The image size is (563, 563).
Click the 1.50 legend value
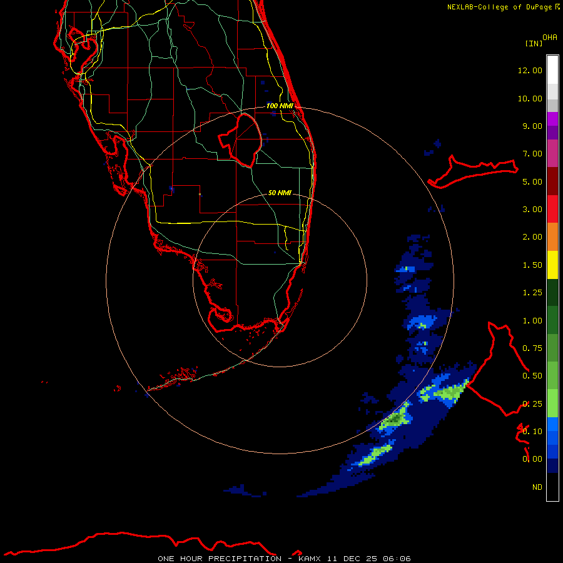coord(532,265)
